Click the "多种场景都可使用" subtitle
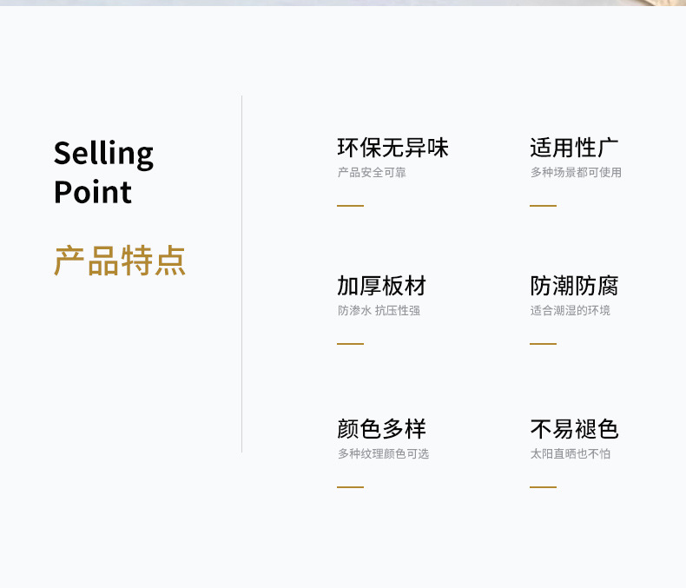The height and width of the screenshot is (588, 686). coord(576,173)
